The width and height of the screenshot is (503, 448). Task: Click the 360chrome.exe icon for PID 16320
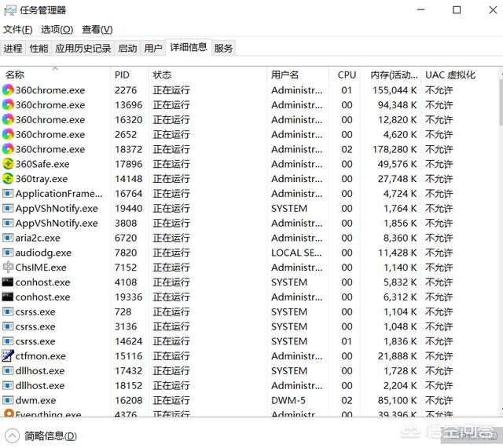coord(8,119)
